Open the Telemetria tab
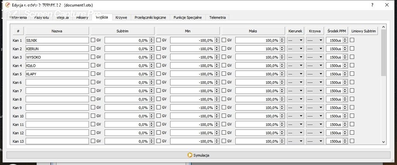The width and height of the screenshot is (397, 165). coord(217,17)
